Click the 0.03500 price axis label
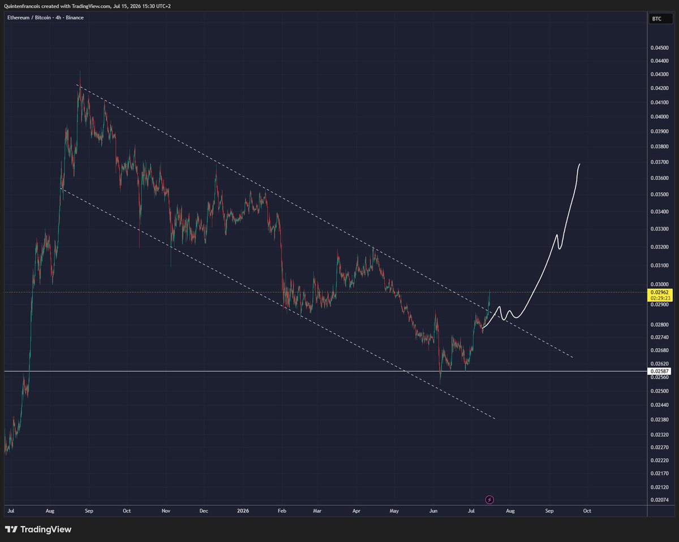Viewport: 679px width, 542px height. pyautogui.click(x=660, y=194)
